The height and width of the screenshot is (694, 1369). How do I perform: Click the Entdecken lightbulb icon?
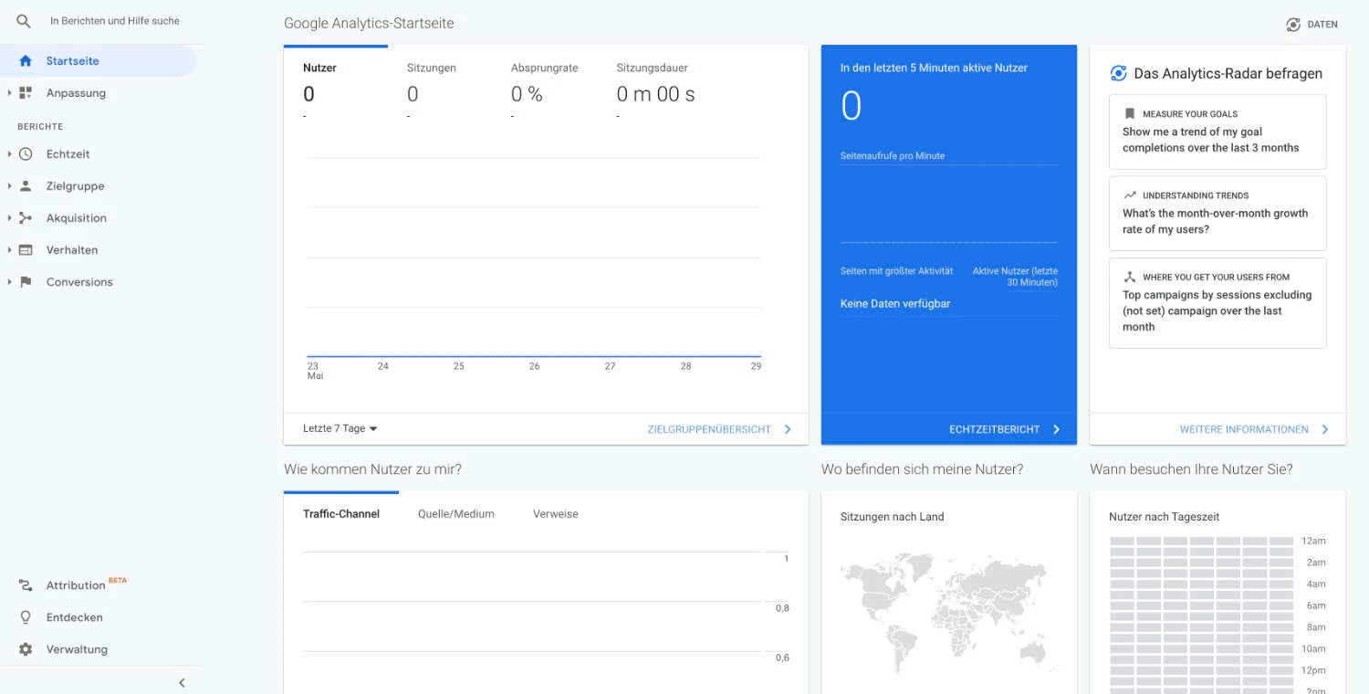click(26, 616)
